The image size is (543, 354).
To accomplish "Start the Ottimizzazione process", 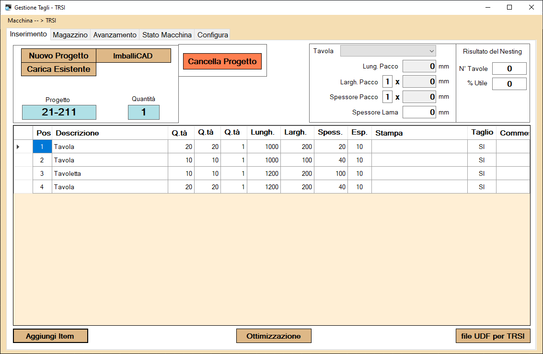I will [x=274, y=336].
